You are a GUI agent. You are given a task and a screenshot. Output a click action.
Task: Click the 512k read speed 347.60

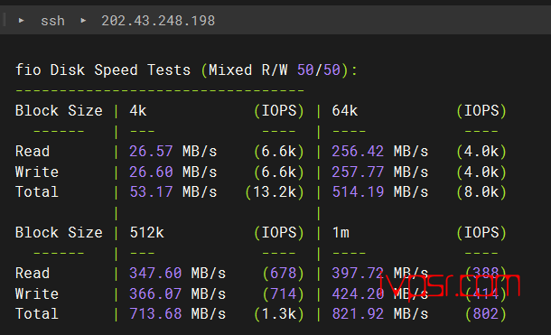click(x=155, y=273)
